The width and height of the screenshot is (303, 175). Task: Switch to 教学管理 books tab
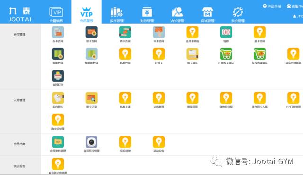[117, 15]
